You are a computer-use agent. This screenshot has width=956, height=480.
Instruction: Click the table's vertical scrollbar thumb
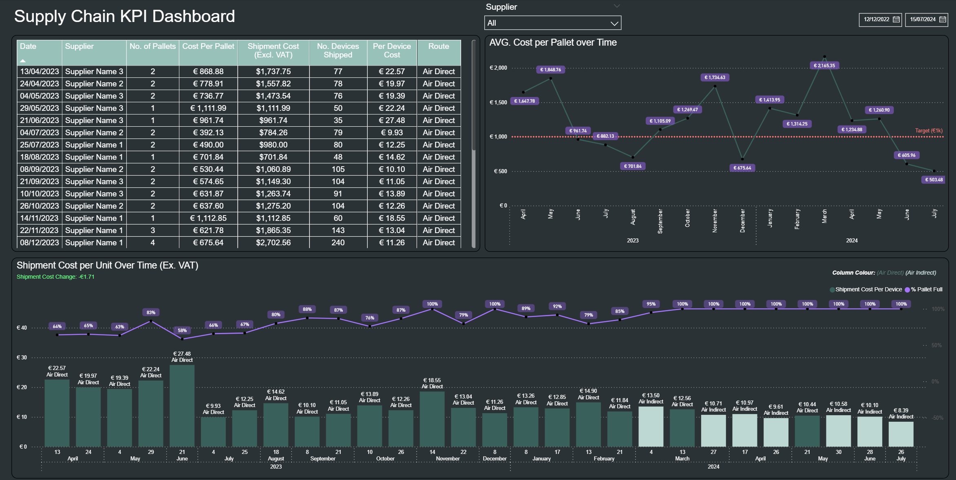tap(473, 96)
